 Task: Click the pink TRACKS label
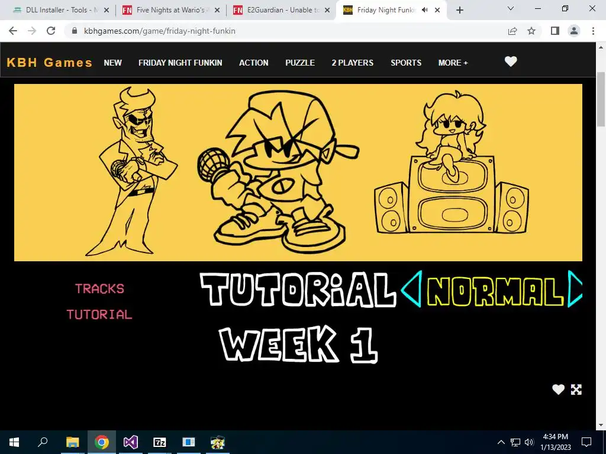pyautogui.click(x=99, y=288)
